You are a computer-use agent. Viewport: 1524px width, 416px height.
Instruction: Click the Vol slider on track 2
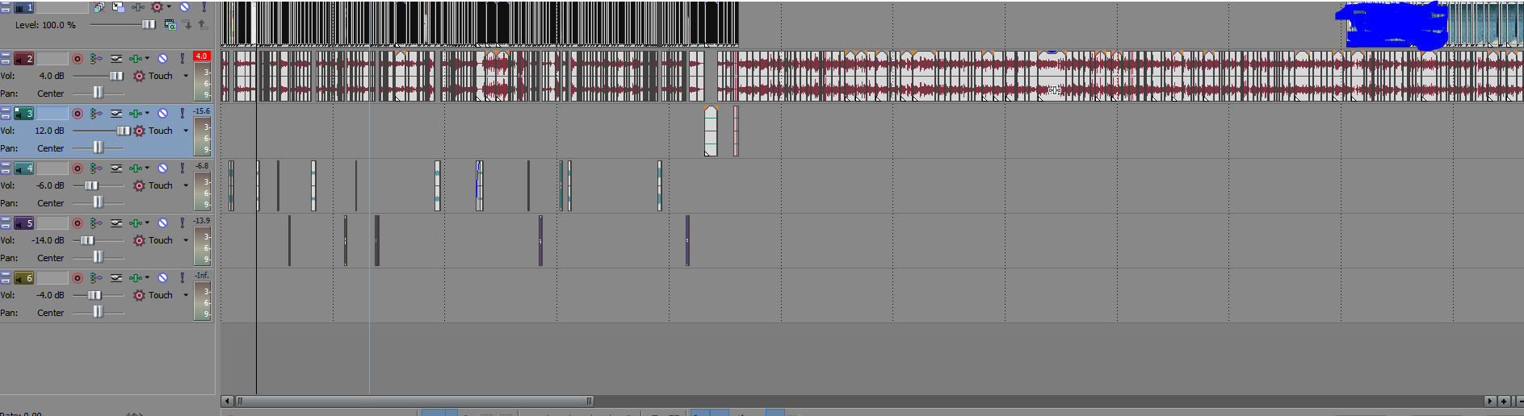116,76
